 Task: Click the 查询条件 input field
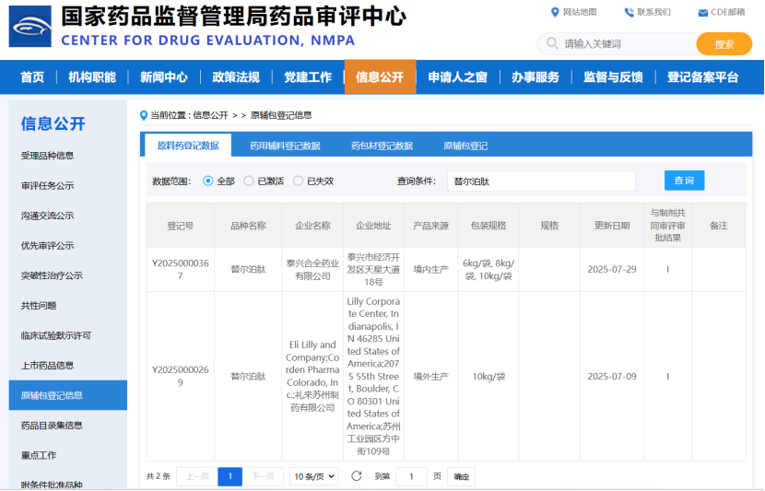pyautogui.click(x=541, y=181)
